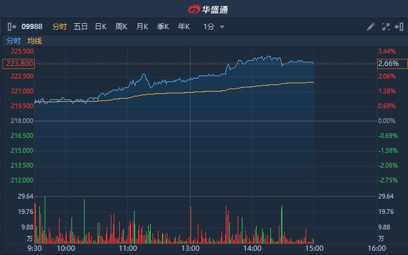This screenshot has height=255, width=408.
Task: Toggle the blue 分时 line legend
Action: point(13,41)
